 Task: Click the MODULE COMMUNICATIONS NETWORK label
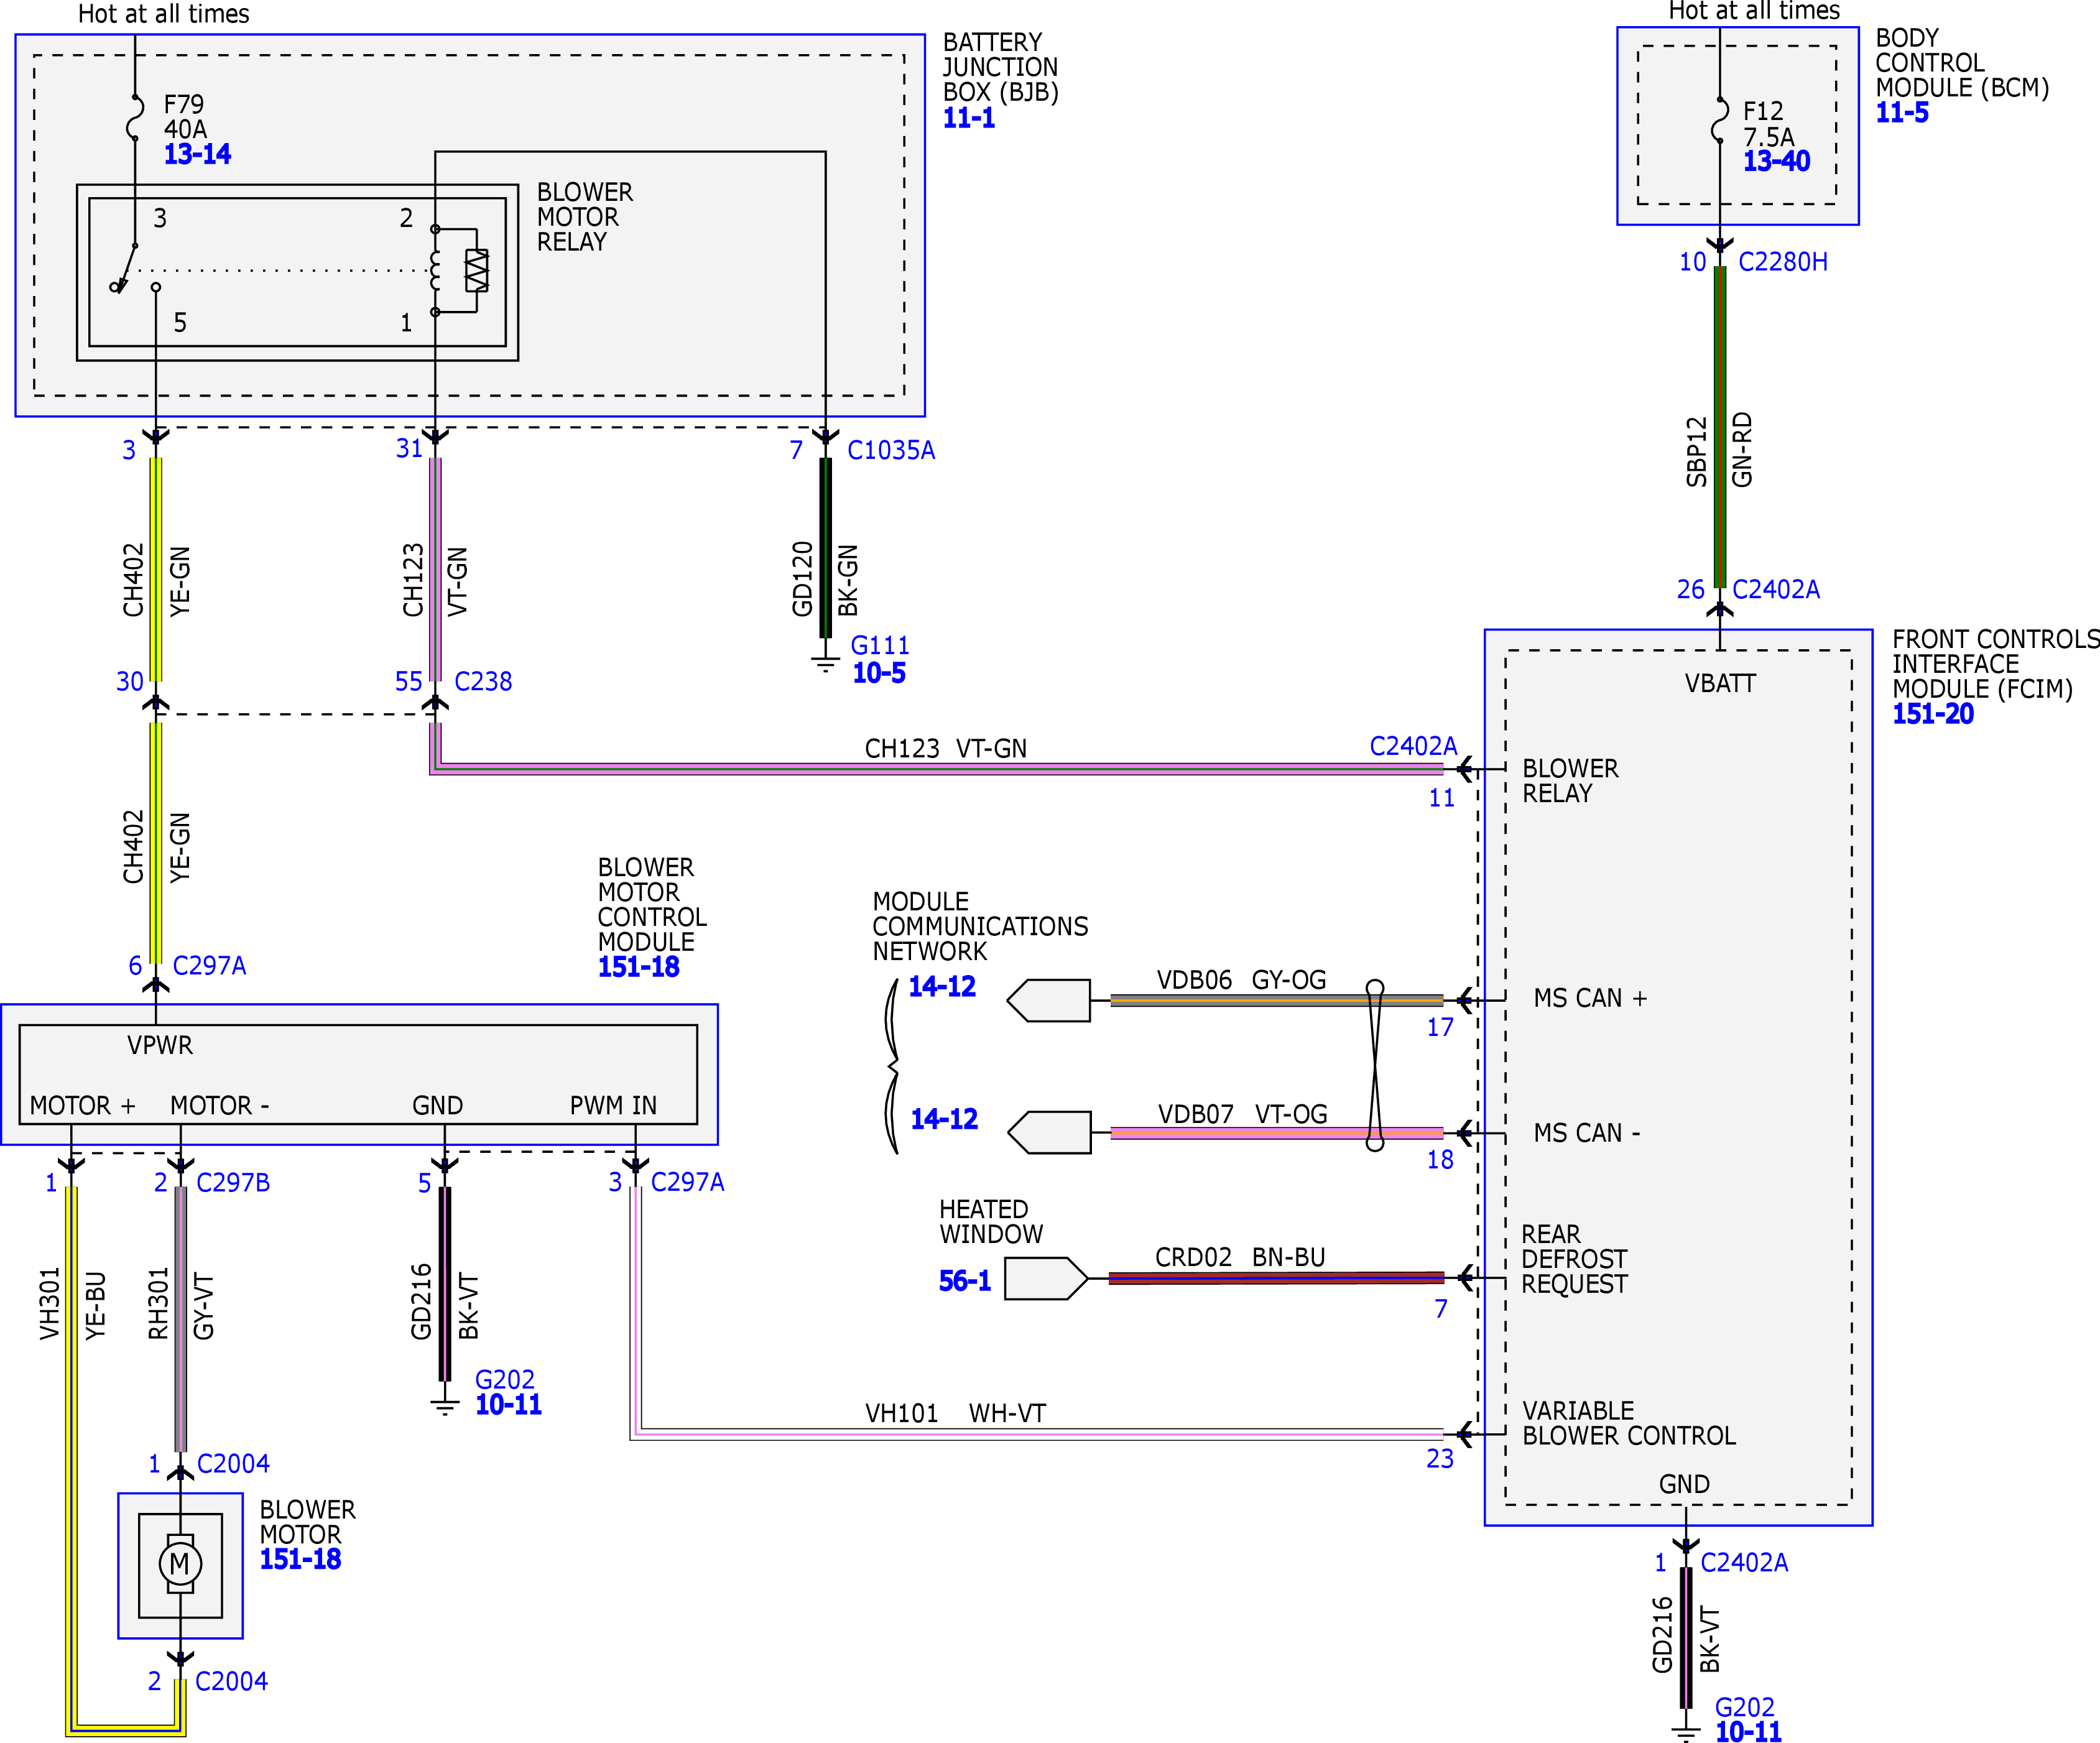980,926
